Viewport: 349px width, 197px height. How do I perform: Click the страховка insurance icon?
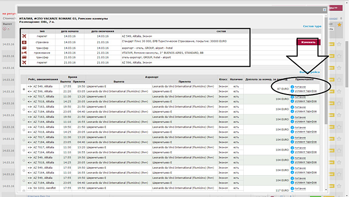[x=24, y=42]
